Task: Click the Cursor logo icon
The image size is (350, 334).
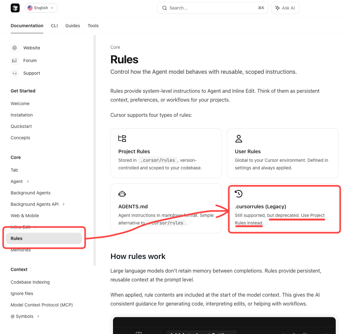Action: pyautogui.click(x=15, y=8)
